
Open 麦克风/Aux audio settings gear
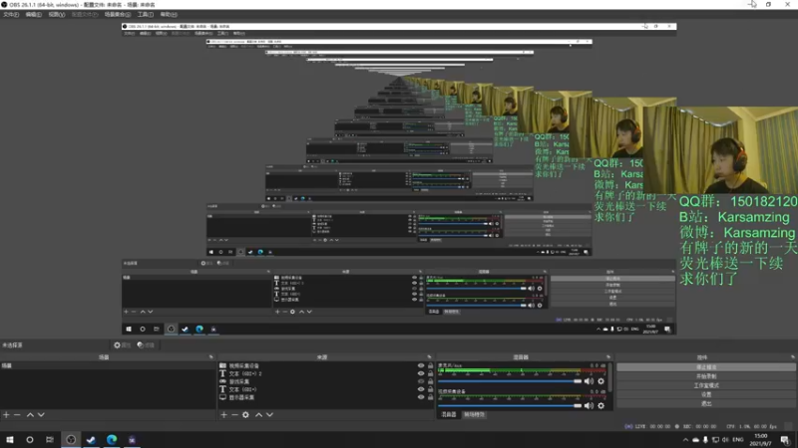[601, 381]
